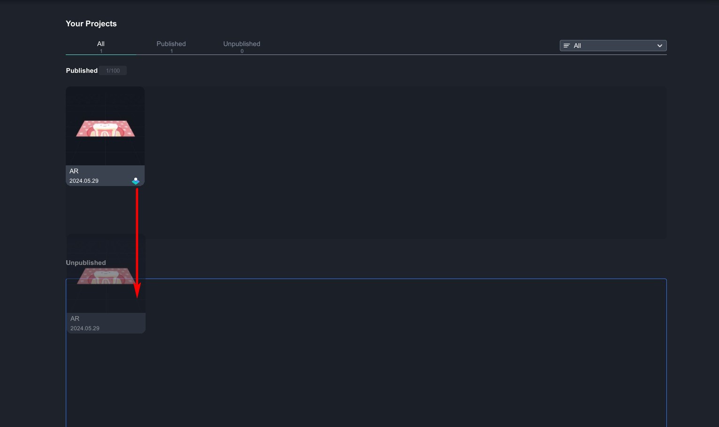Open the All filter dropdown
719x427 pixels.
(612, 46)
